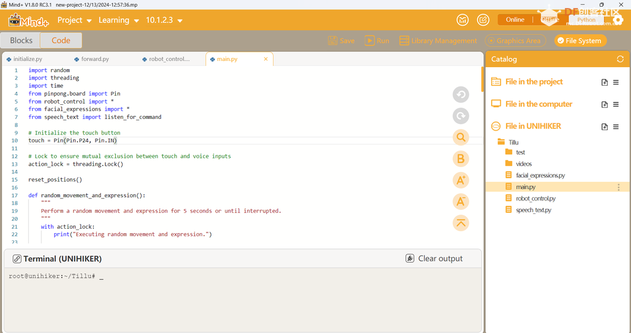631x333 pixels.
Task: Close the main.py tab
Action: pos(266,59)
